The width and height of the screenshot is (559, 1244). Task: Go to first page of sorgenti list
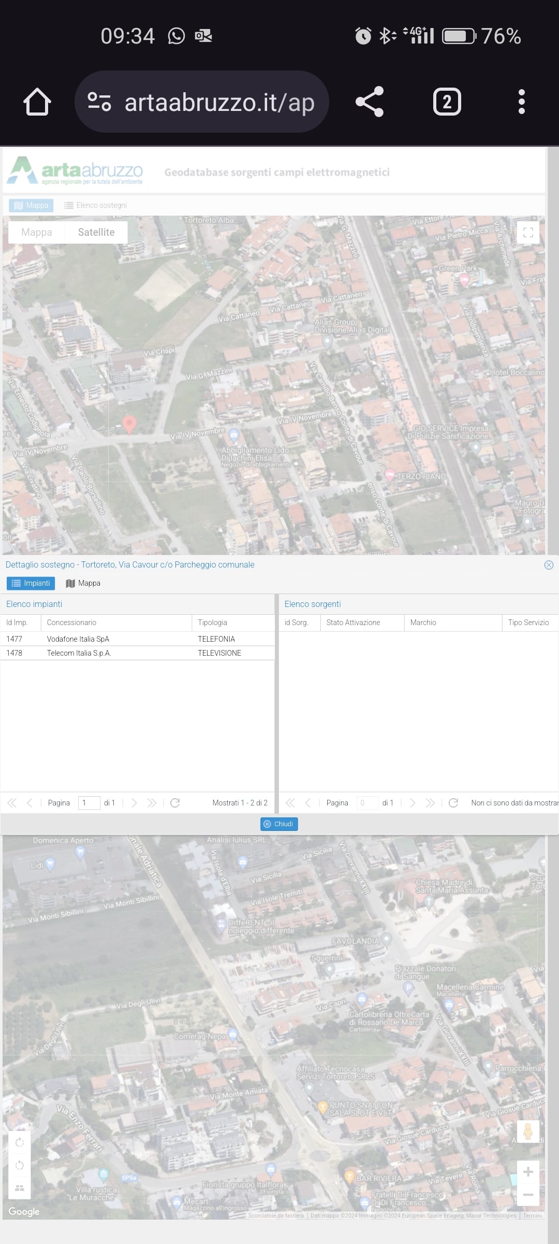[x=290, y=803]
